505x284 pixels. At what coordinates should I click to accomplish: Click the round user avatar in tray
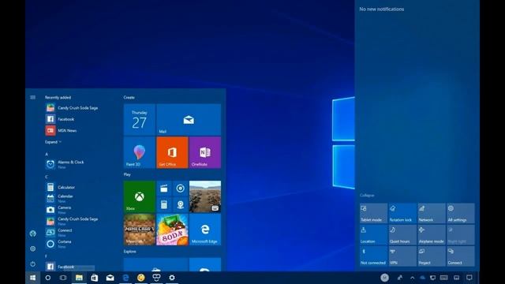[x=384, y=278]
